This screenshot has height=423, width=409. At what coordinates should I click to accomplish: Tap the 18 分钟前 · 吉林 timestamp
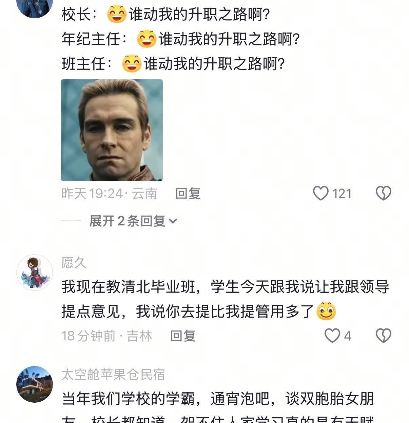(x=106, y=336)
